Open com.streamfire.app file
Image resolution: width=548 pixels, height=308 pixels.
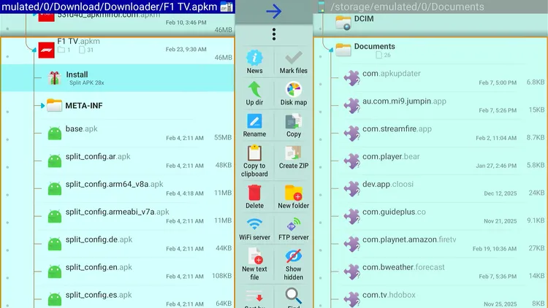click(431, 133)
